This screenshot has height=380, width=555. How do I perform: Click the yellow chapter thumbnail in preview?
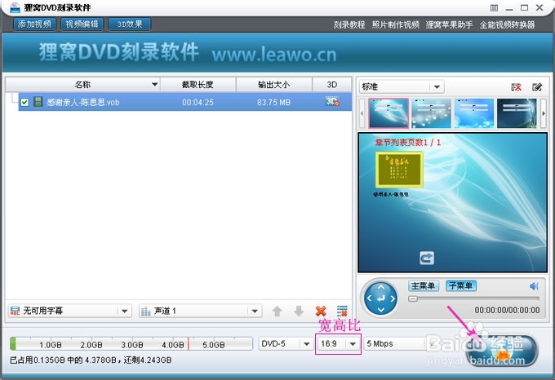(399, 170)
